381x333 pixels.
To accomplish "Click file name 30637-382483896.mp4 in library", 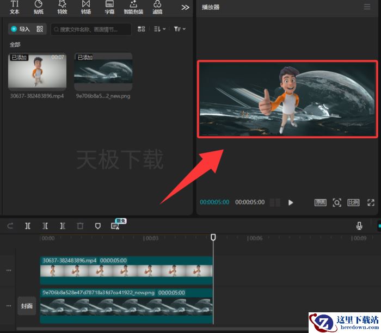I will click(37, 96).
